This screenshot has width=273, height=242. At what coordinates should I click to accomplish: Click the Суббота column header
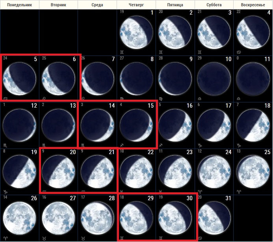pos(214,5)
